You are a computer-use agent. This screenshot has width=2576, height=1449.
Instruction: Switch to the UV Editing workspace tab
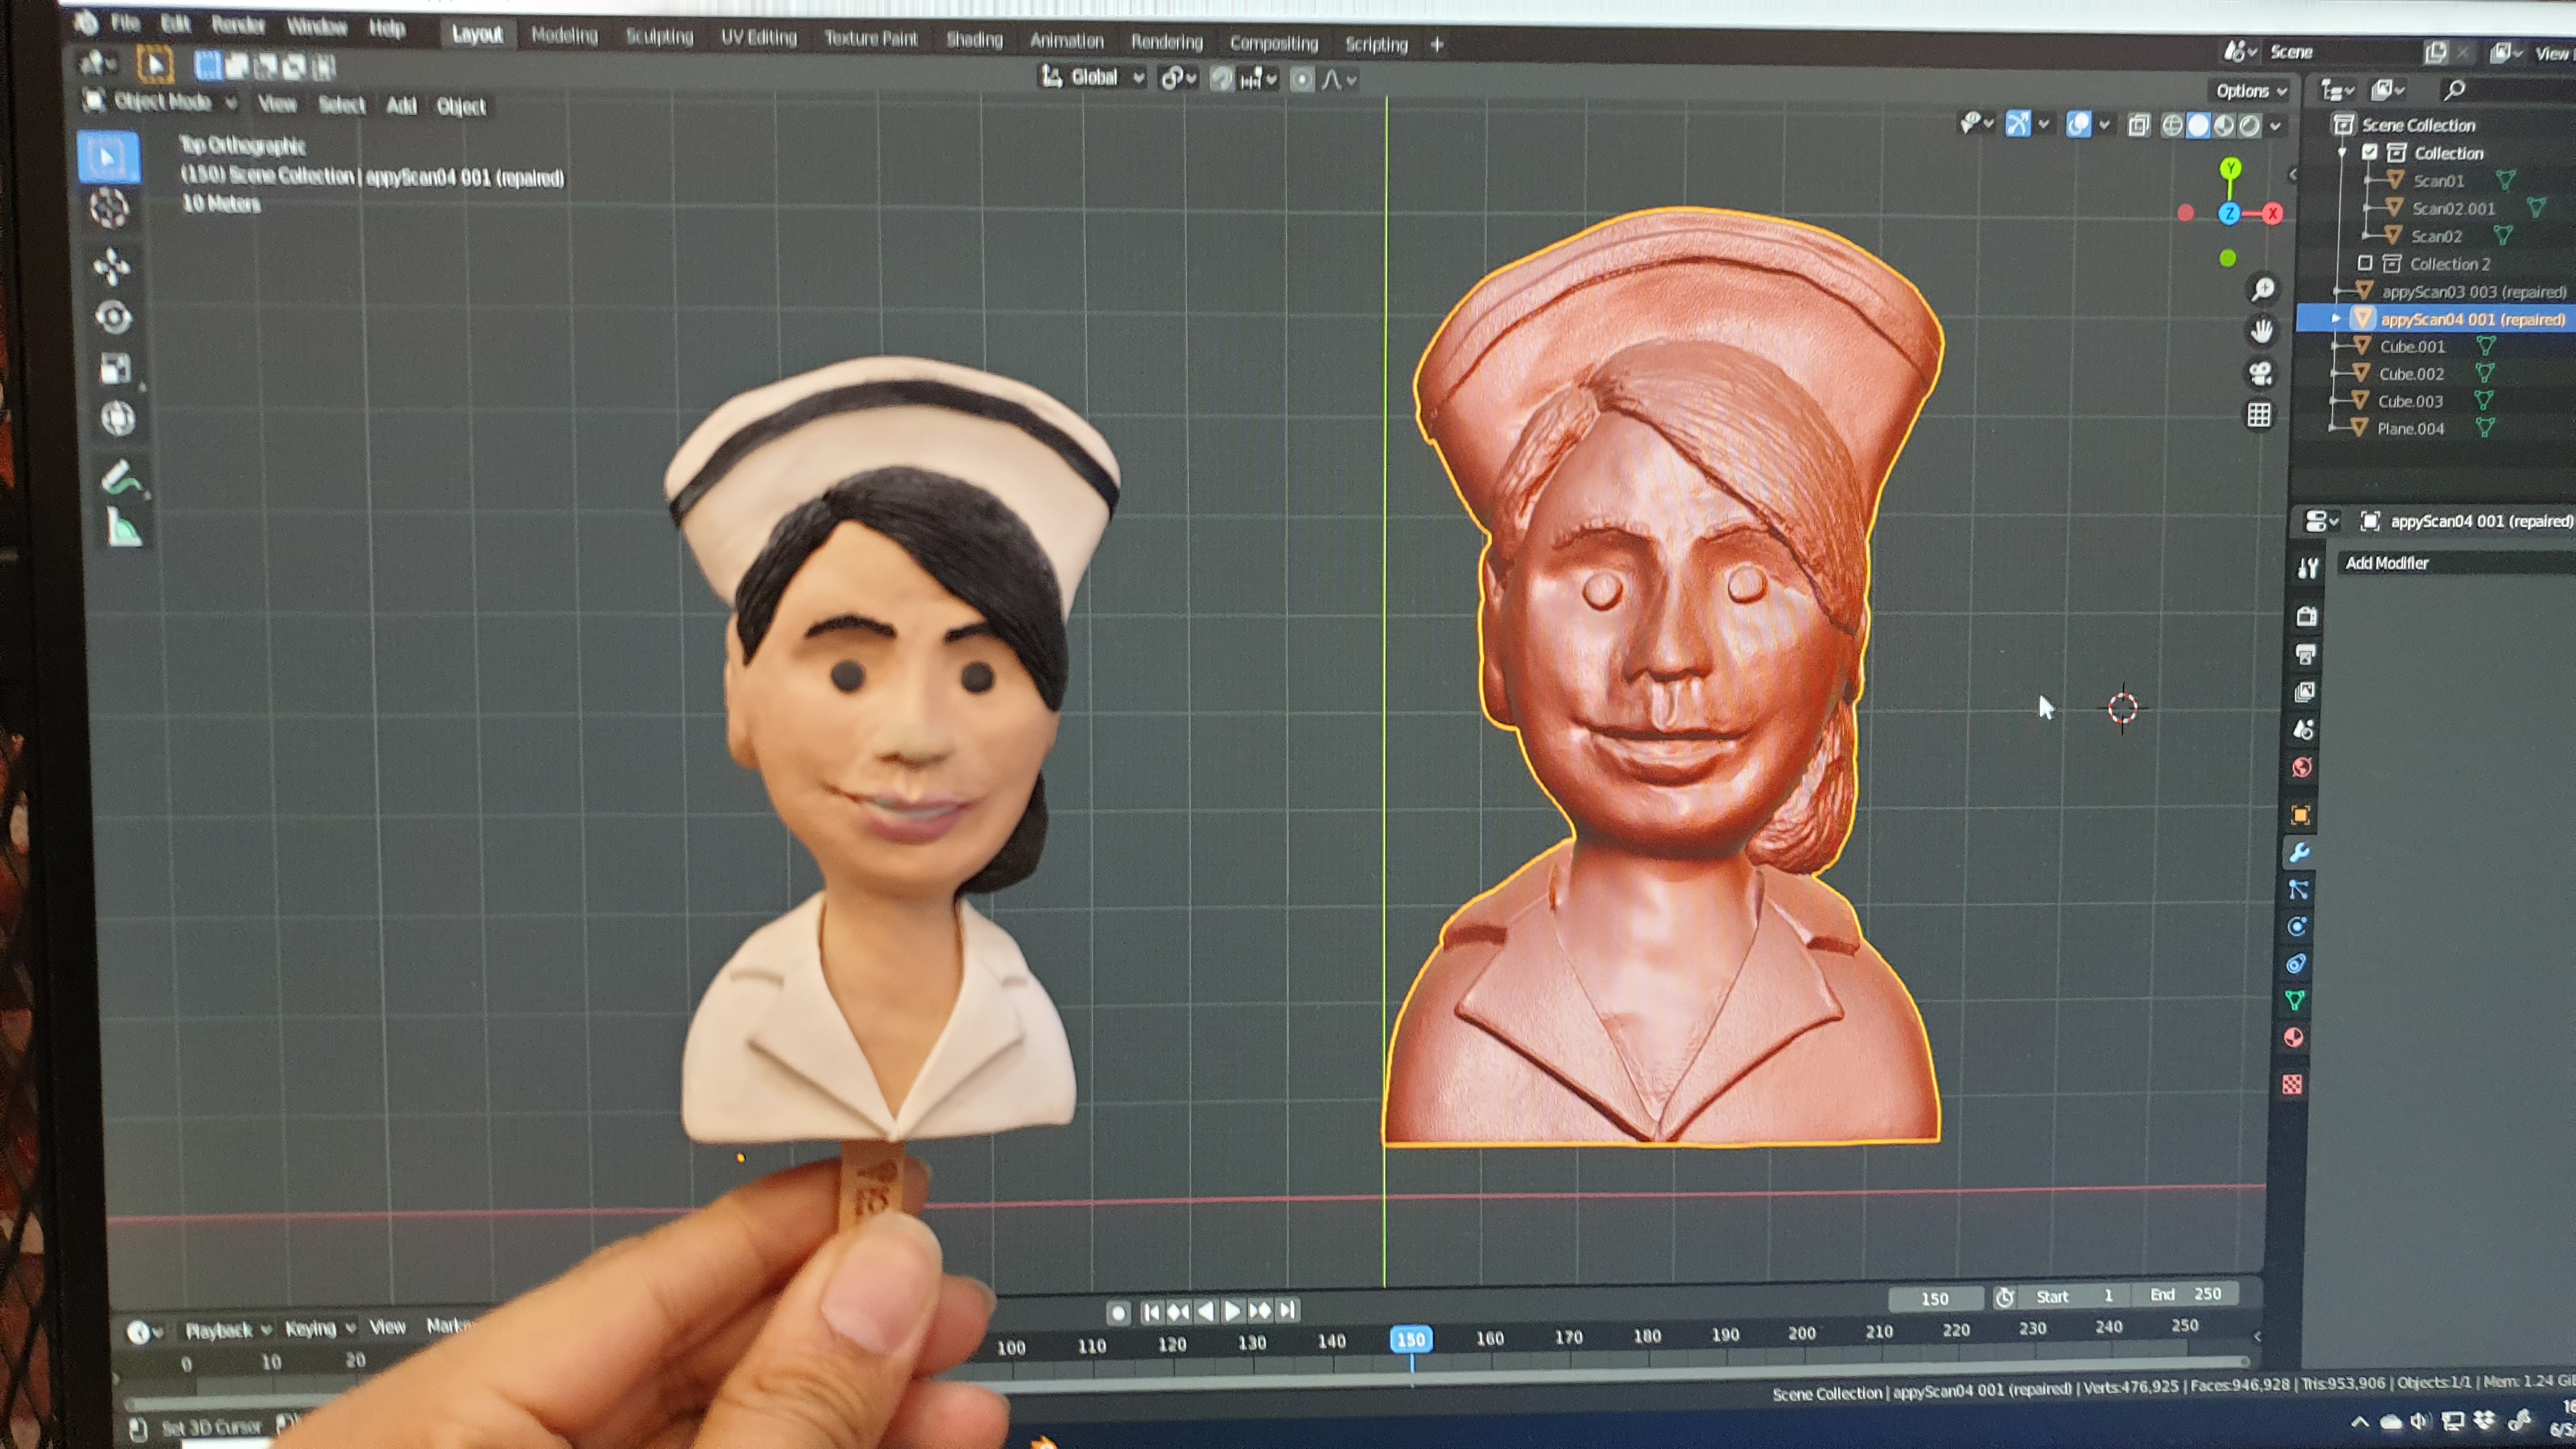(x=759, y=38)
